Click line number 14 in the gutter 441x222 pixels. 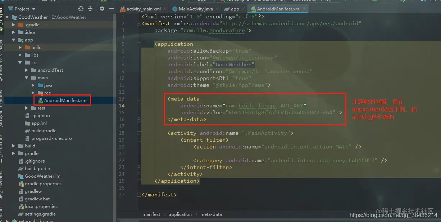coord(121,106)
